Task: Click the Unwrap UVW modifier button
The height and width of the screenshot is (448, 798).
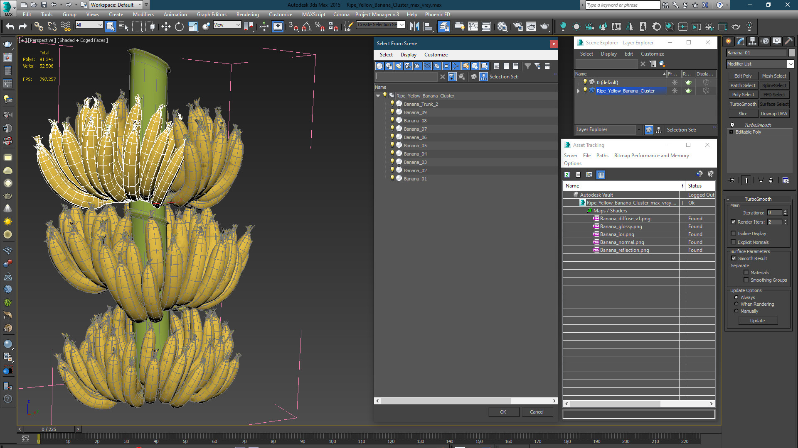Action: coord(774,114)
